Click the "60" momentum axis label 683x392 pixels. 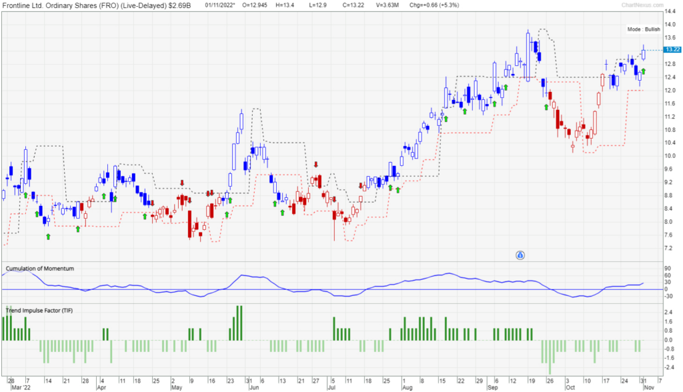(x=668, y=276)
